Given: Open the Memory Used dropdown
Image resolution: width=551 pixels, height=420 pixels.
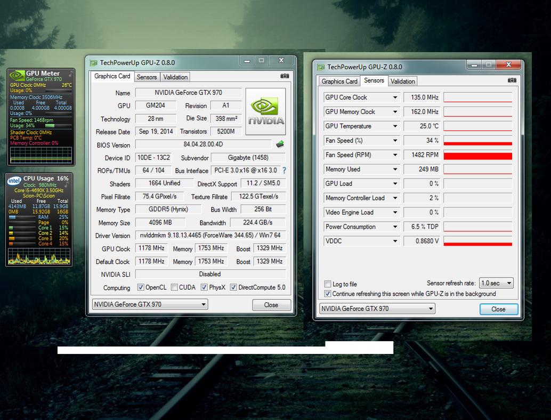Looking at the screenshot, I should point(395,169).
